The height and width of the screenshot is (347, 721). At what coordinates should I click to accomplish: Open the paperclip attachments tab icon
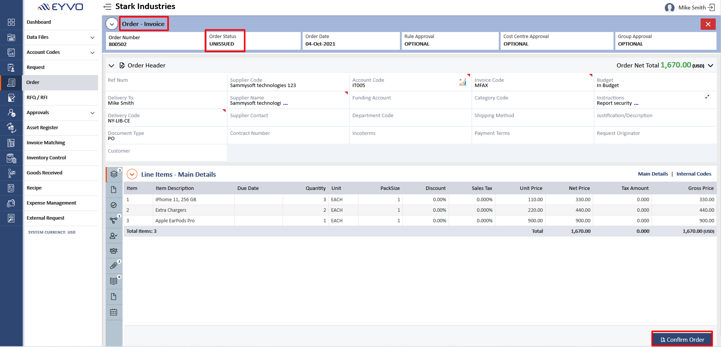tap(114, 266)
